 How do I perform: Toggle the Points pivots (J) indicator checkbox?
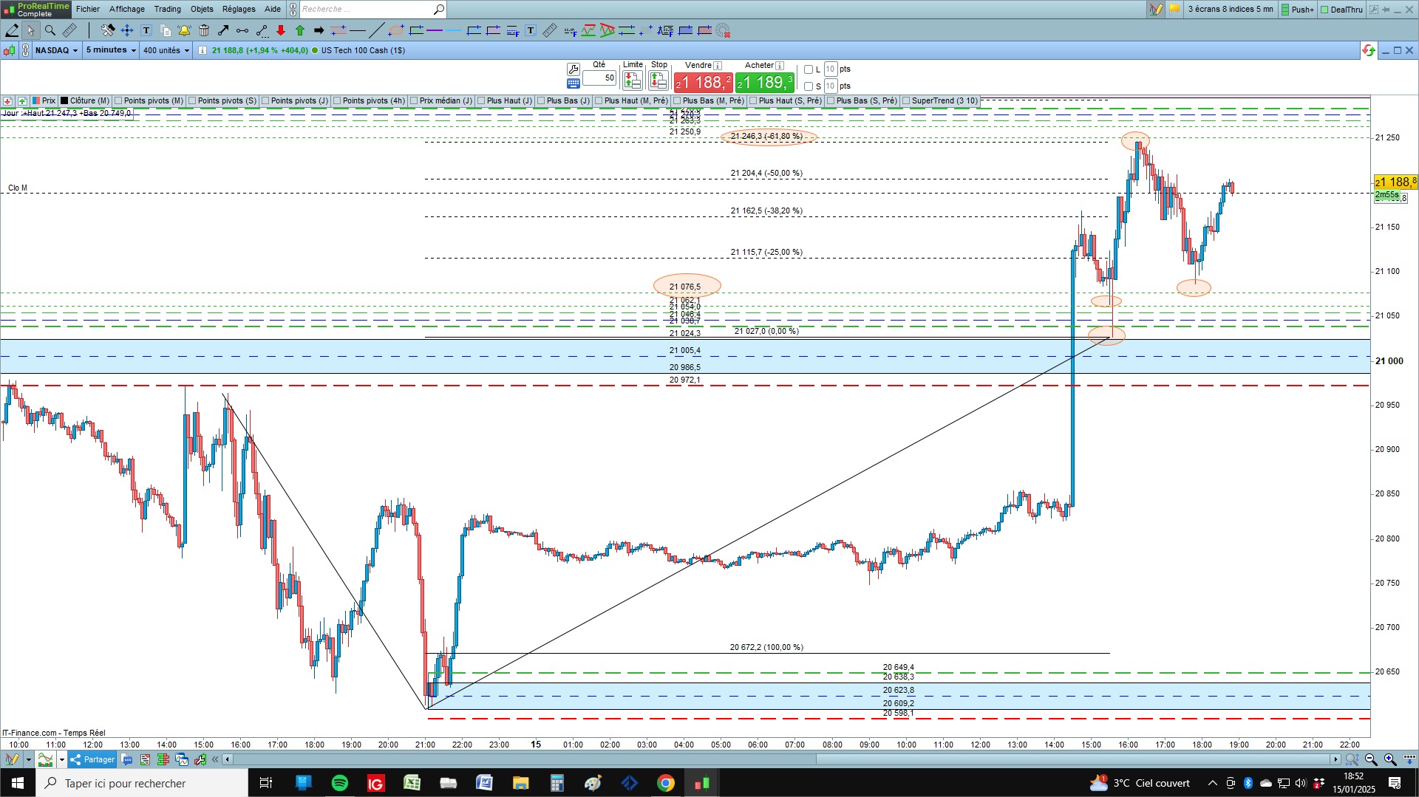[265, 101]
